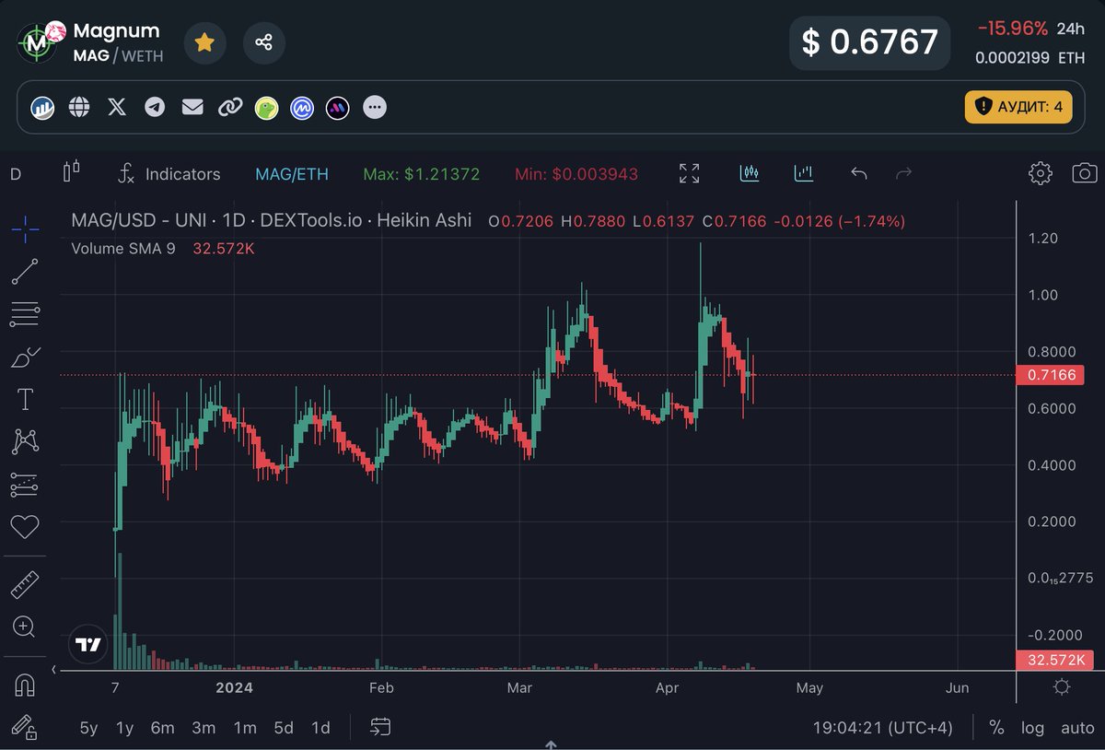Switch pair denomination via MAG/ETH
1105x750 pixels.
(291, 173)
